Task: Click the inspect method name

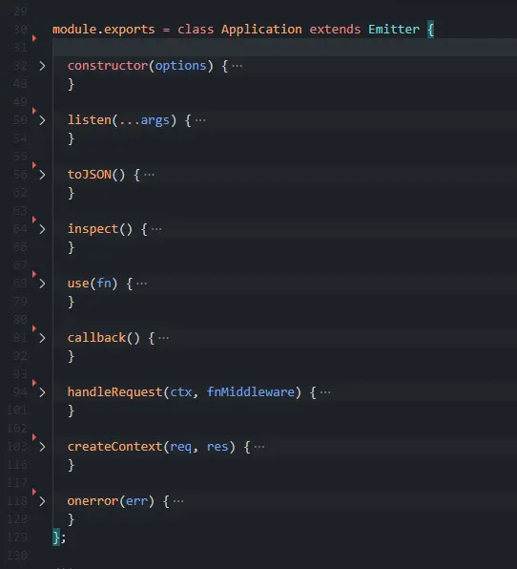Action: point(93,229)
